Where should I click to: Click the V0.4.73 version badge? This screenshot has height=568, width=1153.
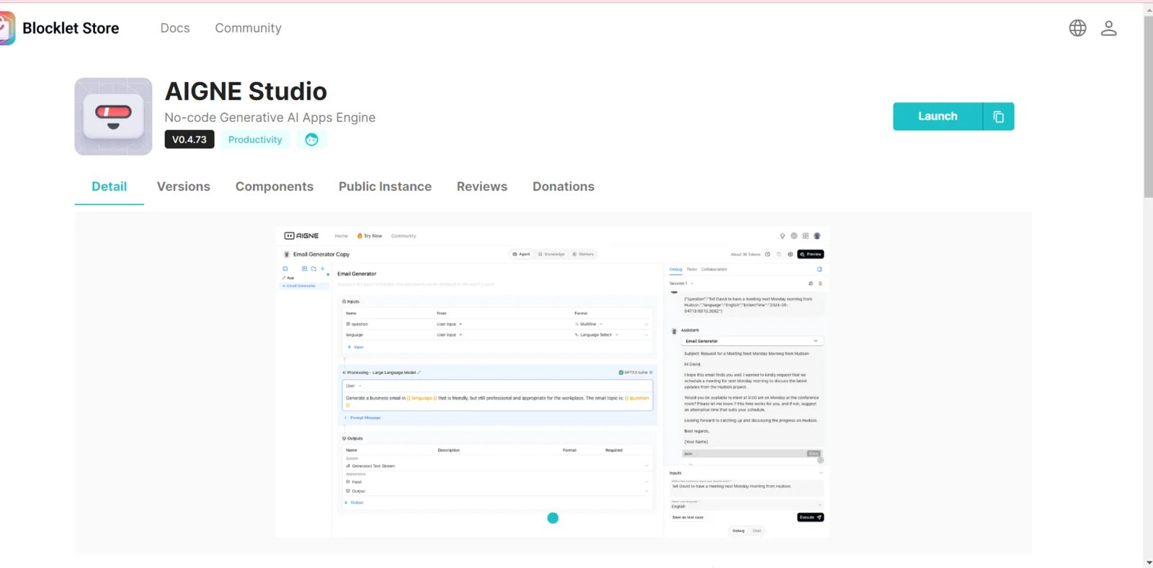coord(190,140)
